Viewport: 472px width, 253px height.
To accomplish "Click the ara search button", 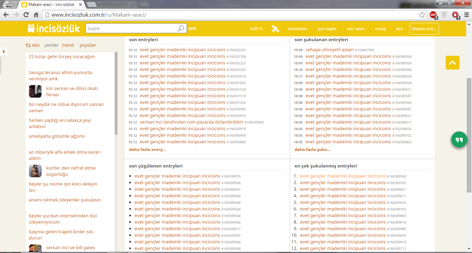I will pyautogui.click(x=192, y=28).
